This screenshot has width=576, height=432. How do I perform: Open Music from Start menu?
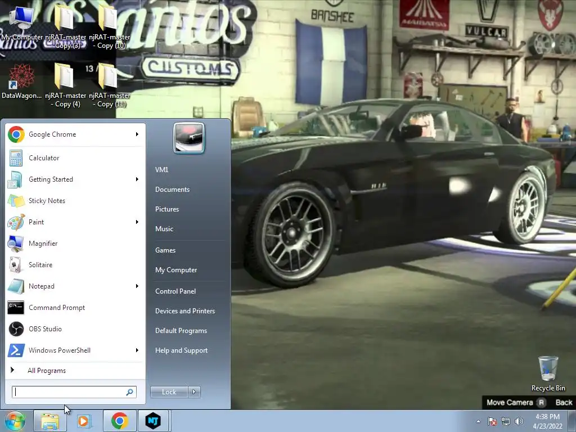[164, 229]
